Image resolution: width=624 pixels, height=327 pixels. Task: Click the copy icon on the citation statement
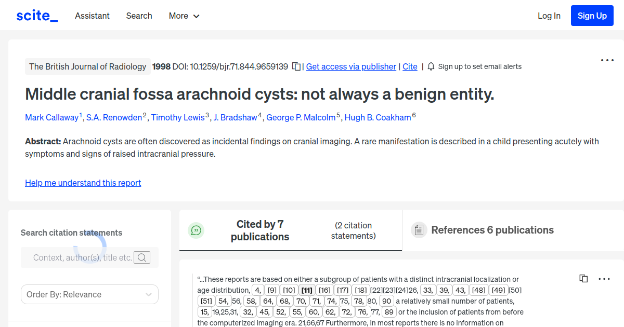click(583, 278)
